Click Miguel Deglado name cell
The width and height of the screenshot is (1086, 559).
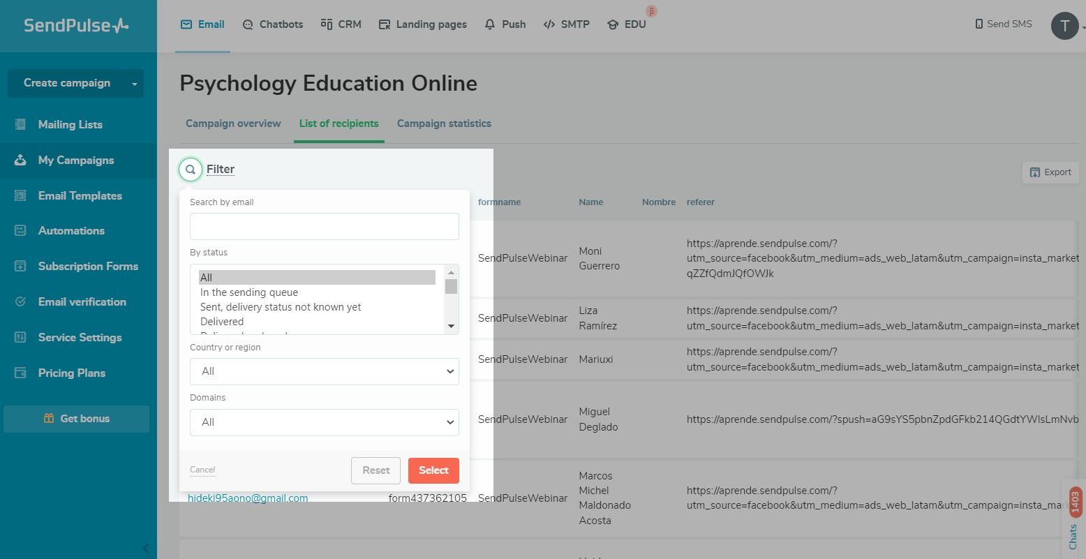coord(599,419)
